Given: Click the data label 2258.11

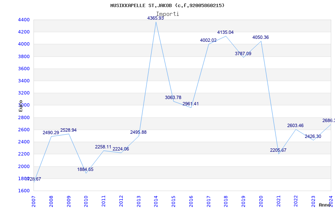Looking at the screenshot, I should [103, 147].
